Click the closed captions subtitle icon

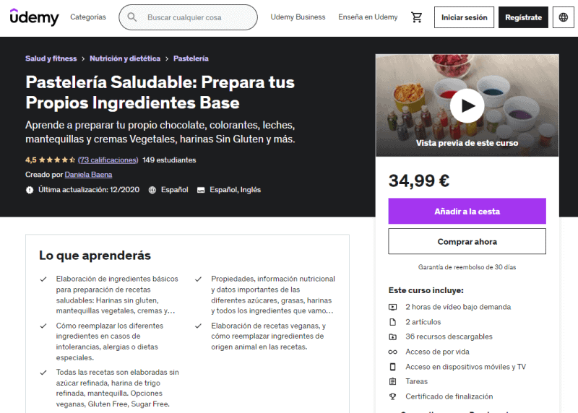(x=201, y=190)
